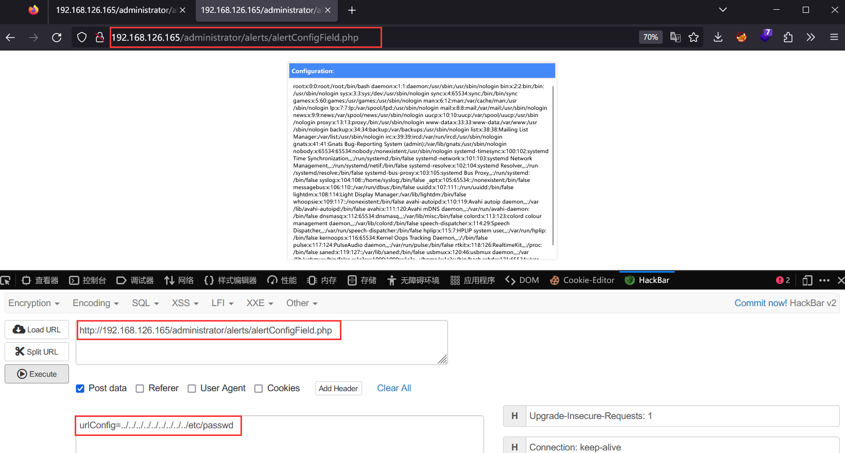The height and width of the screenshot is (453, 845).
Task: Activate the element picker tool
Action: point(5,280)
